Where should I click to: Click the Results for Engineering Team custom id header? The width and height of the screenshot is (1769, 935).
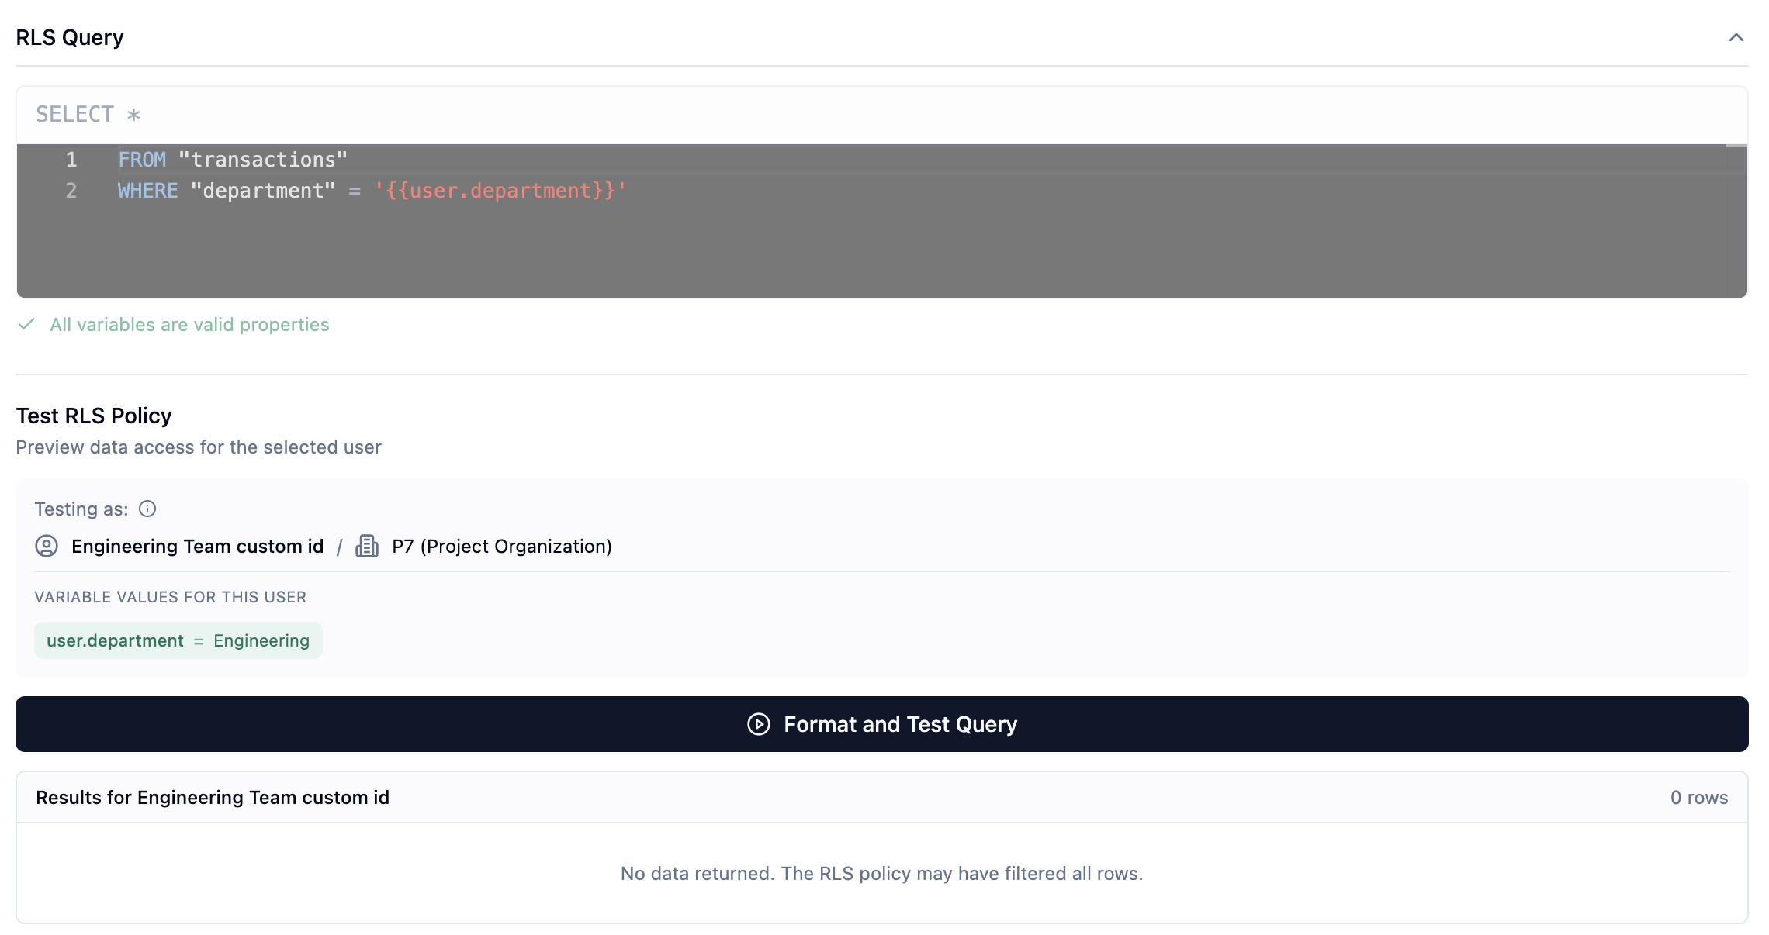213,797
